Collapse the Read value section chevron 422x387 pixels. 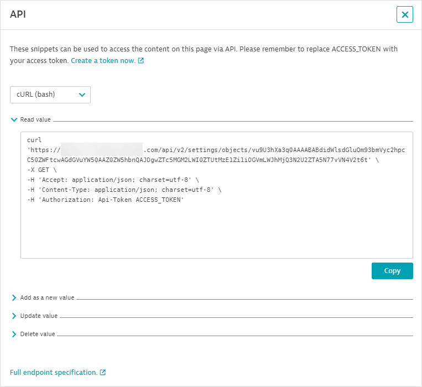click(14, 119)
